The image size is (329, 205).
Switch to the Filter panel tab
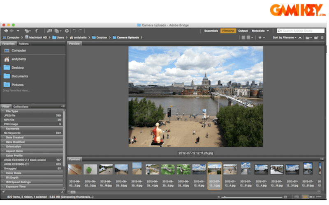point(6,107)
